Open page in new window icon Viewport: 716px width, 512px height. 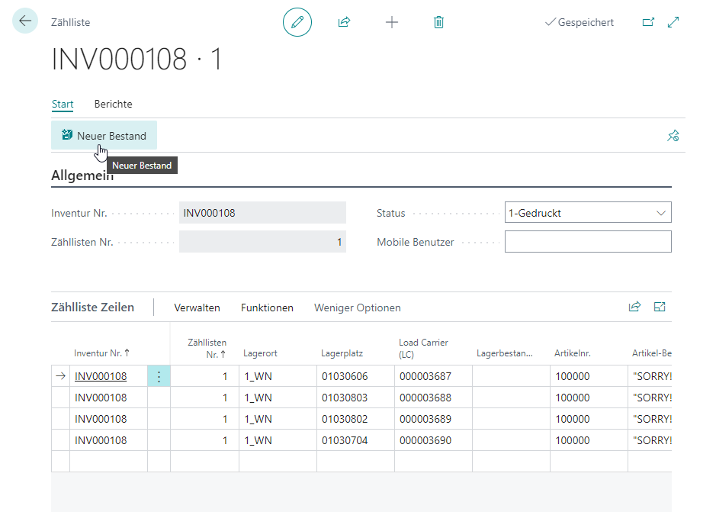coord(648,22)
